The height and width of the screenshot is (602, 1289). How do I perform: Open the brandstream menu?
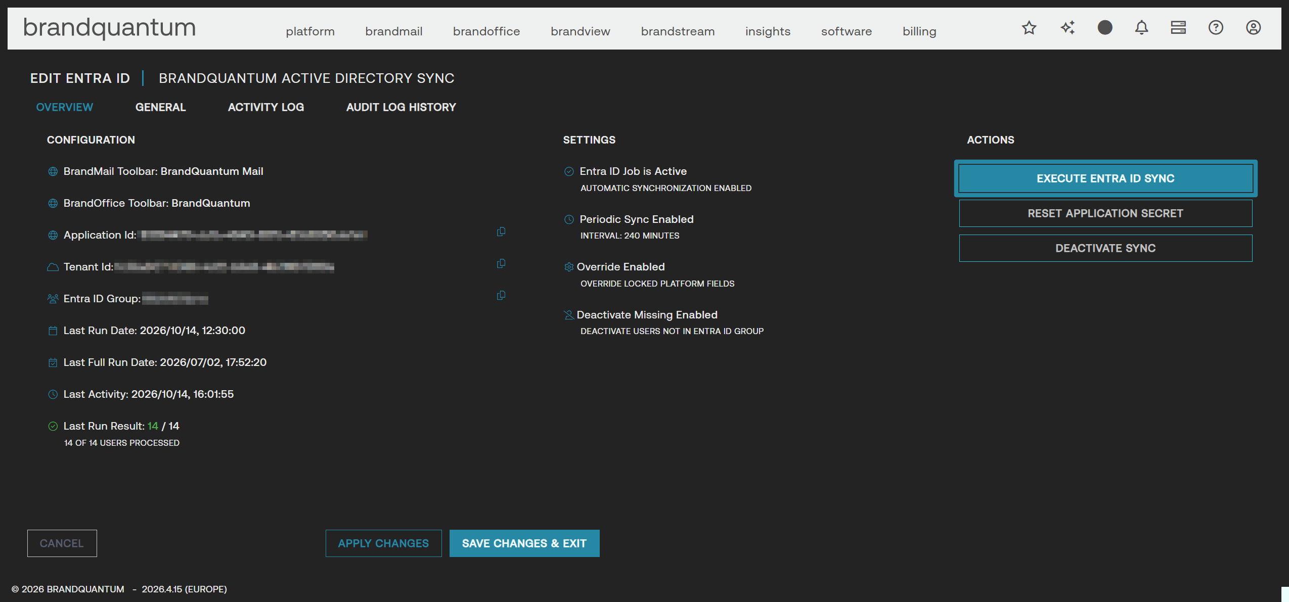coord(678,31)
